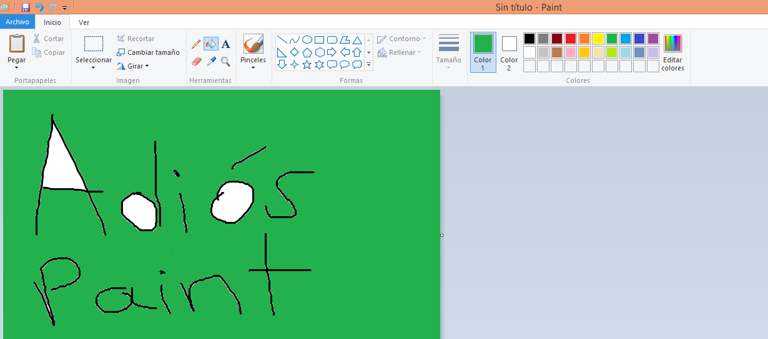768x339 pixels.
Task: Switch to the Inicio tab
Action: pos(52,22)
